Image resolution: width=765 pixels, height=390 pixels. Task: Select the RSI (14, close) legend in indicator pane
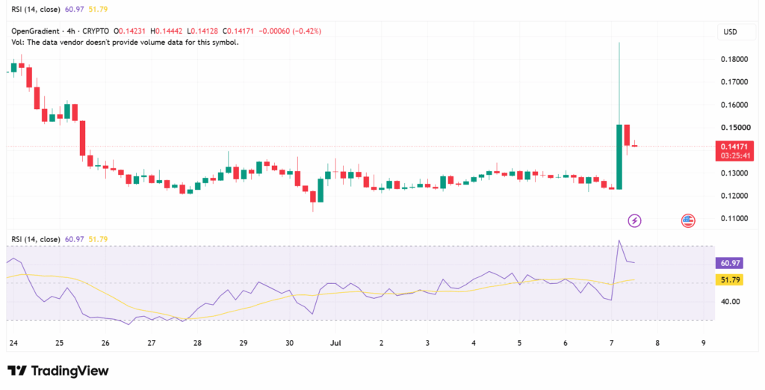(36, 239)
